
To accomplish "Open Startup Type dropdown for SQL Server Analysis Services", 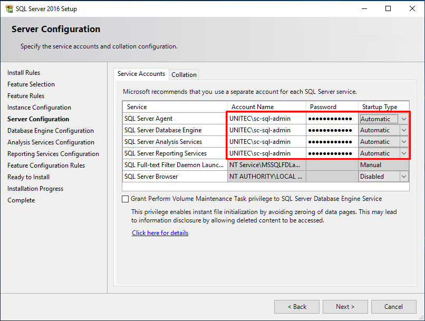I will [x=404, y=142].
